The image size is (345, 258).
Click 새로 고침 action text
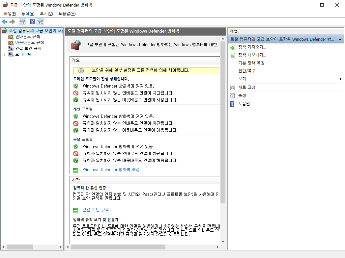click(247, 88)
